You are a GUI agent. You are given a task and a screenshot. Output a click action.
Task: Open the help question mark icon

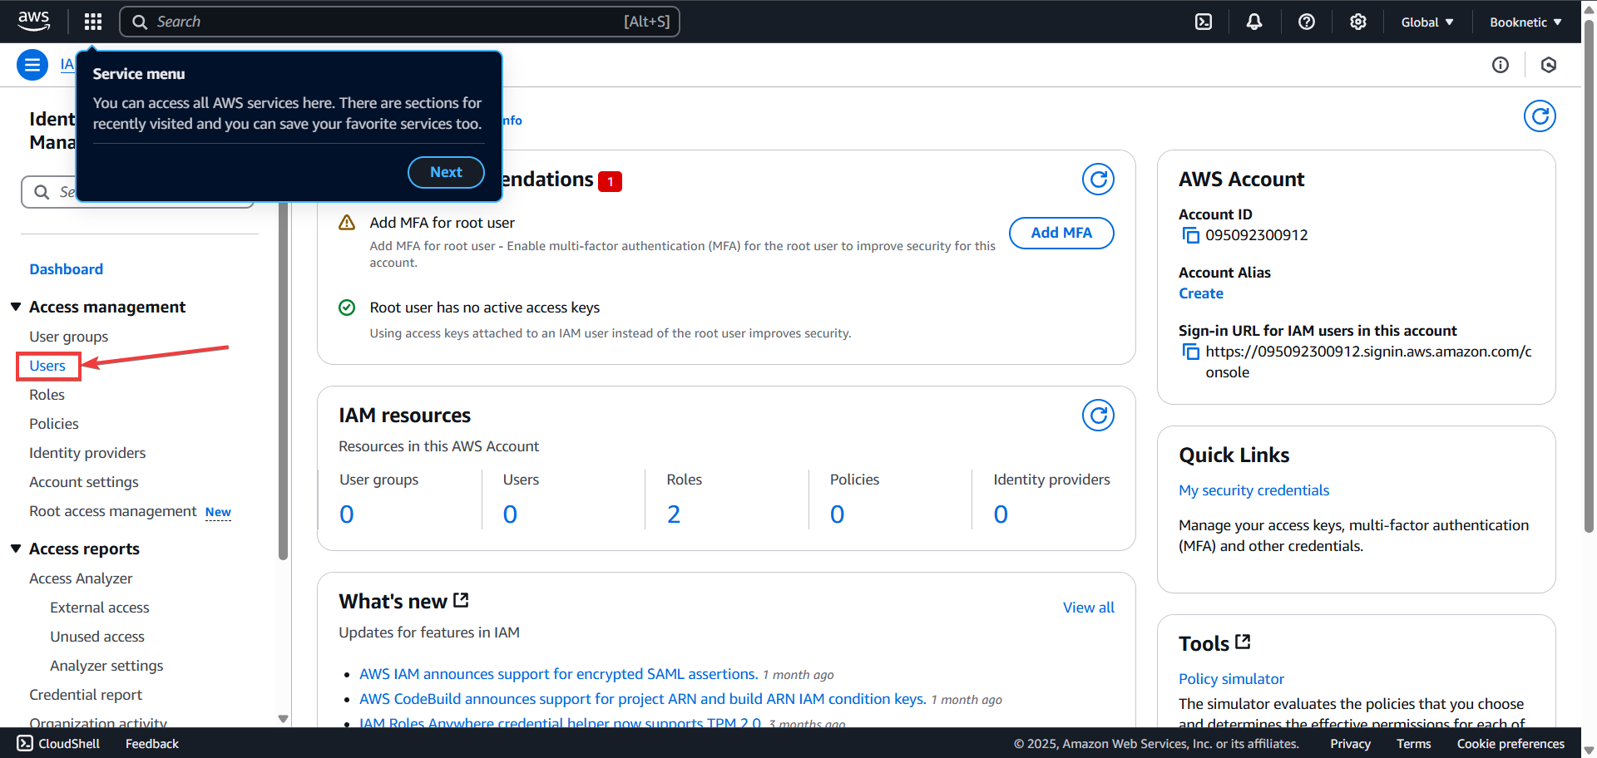pyautogui.click(x=1307, y=22)
